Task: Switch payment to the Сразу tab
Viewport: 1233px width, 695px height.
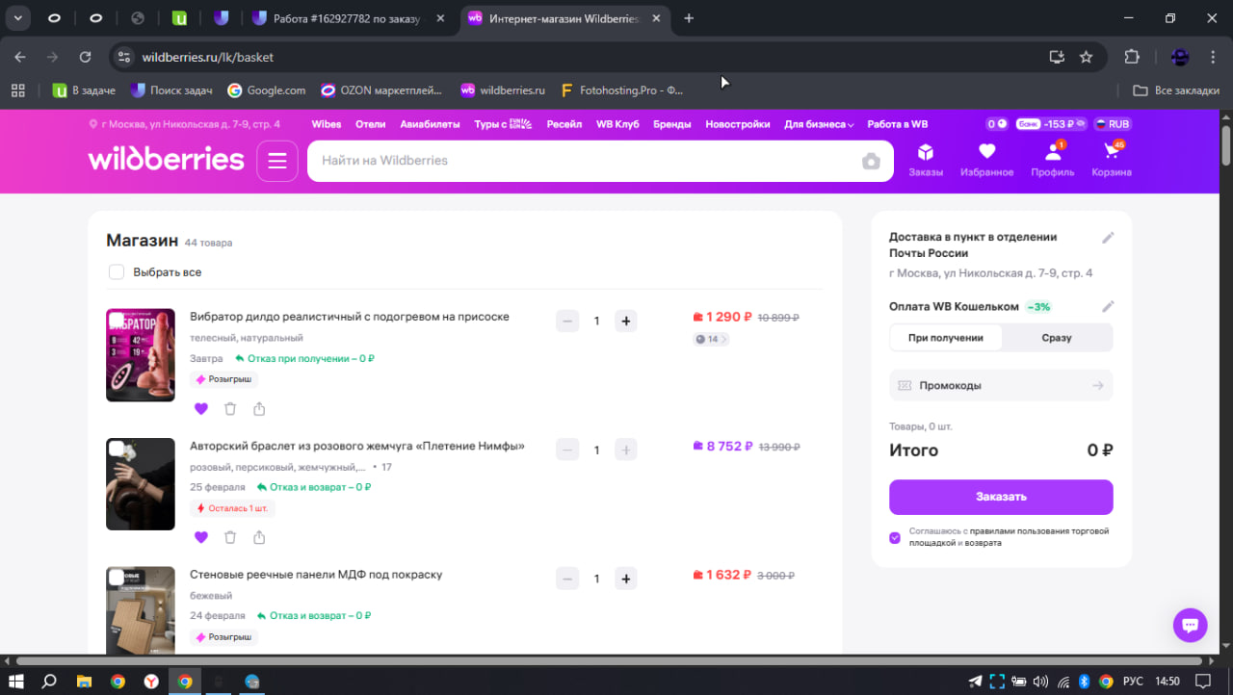Action: 1056,338
